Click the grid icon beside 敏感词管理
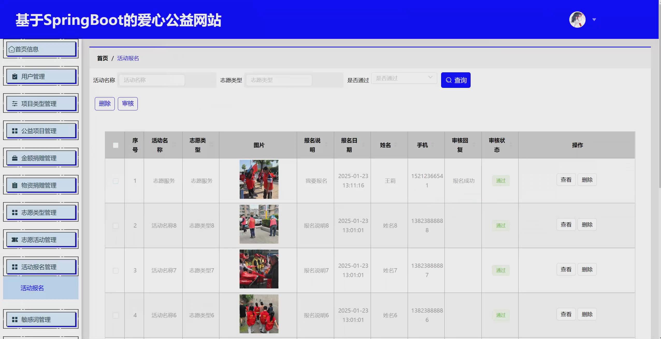Image resolution: width=661 pixels, height=339 pixels. 15,320
